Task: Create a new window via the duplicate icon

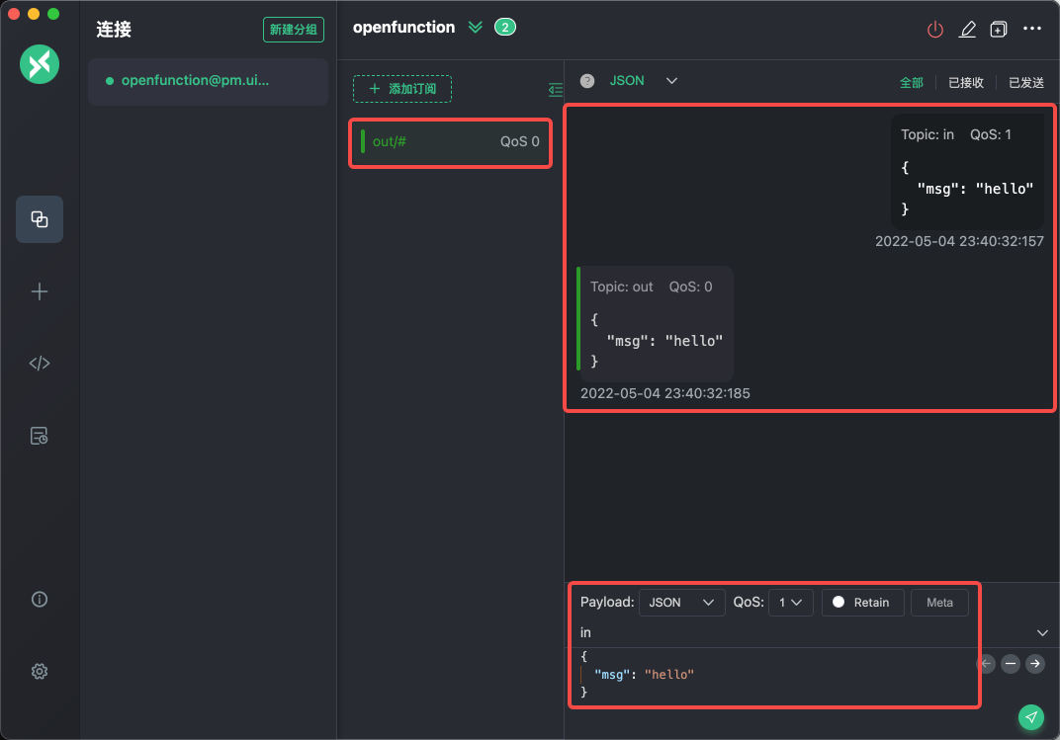Action: tap(998, 29)
